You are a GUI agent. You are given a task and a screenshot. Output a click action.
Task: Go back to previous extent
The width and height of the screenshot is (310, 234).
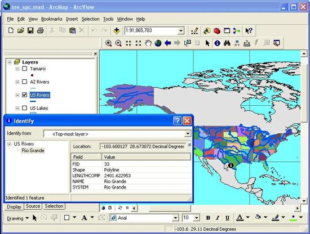coord(167,43)
